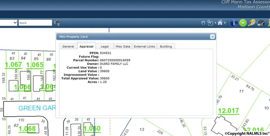This screenshot has height=136, width=270.
Task: Print the map with the printer icon
Action: [x=260, y=23]
